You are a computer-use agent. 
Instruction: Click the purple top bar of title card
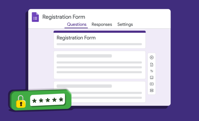(100, 32)
